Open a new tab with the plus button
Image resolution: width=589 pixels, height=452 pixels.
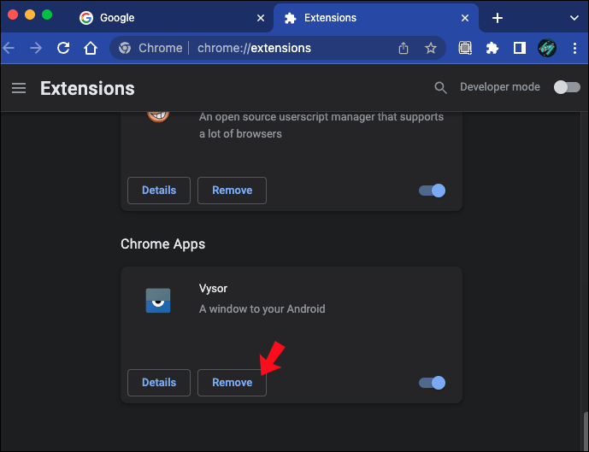point(498,18)
